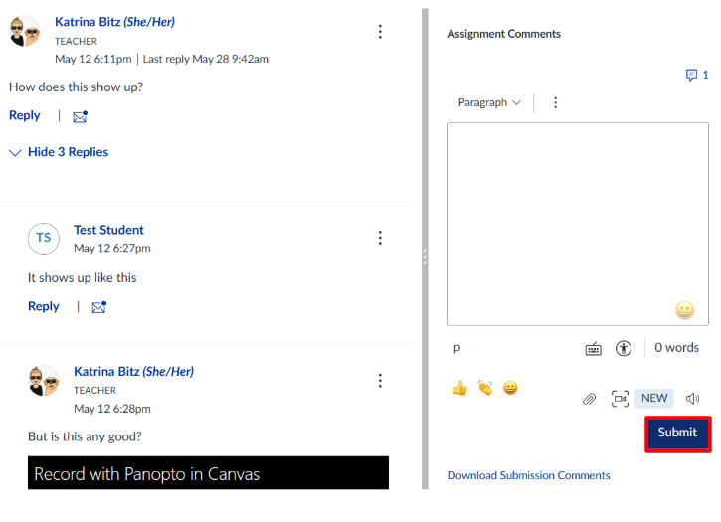The height and width of the screenshot is (522, 721).
Task: Click the clapping hands emoji
Action: coord(484,388)
